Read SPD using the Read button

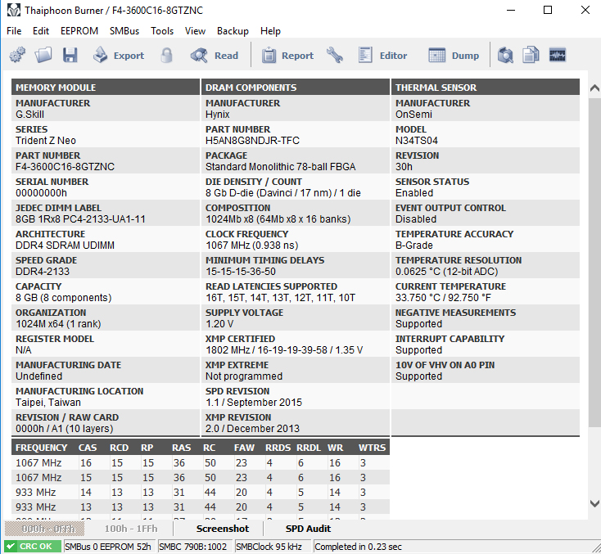[215, 56]
